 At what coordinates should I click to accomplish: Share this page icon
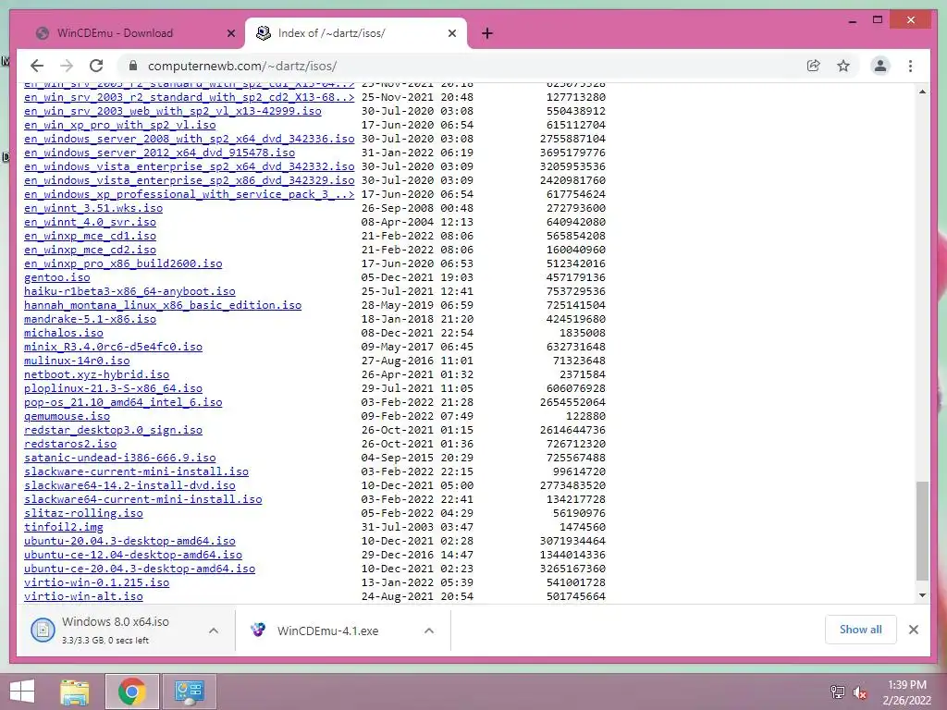pos(814,66)
